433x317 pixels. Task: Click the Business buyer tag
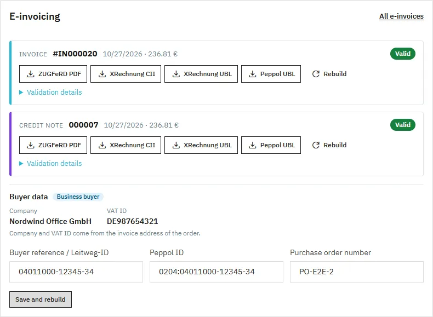point(78,197)
